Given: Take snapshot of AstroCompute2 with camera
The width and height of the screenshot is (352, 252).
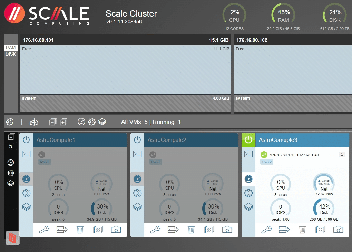Looking at the screenshot, I should tap(227, 230).
